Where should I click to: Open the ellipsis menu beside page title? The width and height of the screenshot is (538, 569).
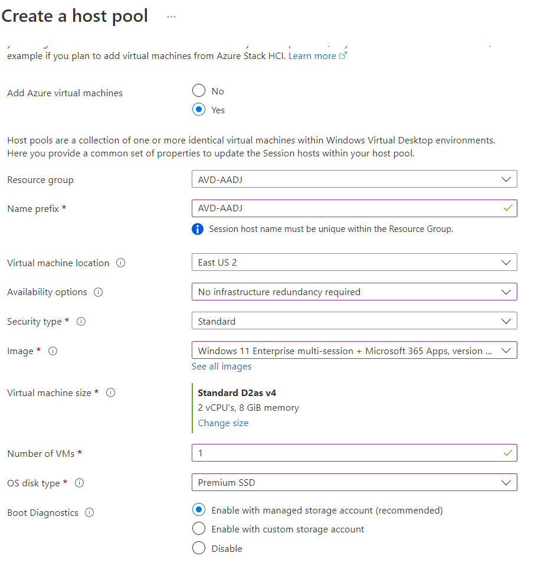(x=171, y=17)
